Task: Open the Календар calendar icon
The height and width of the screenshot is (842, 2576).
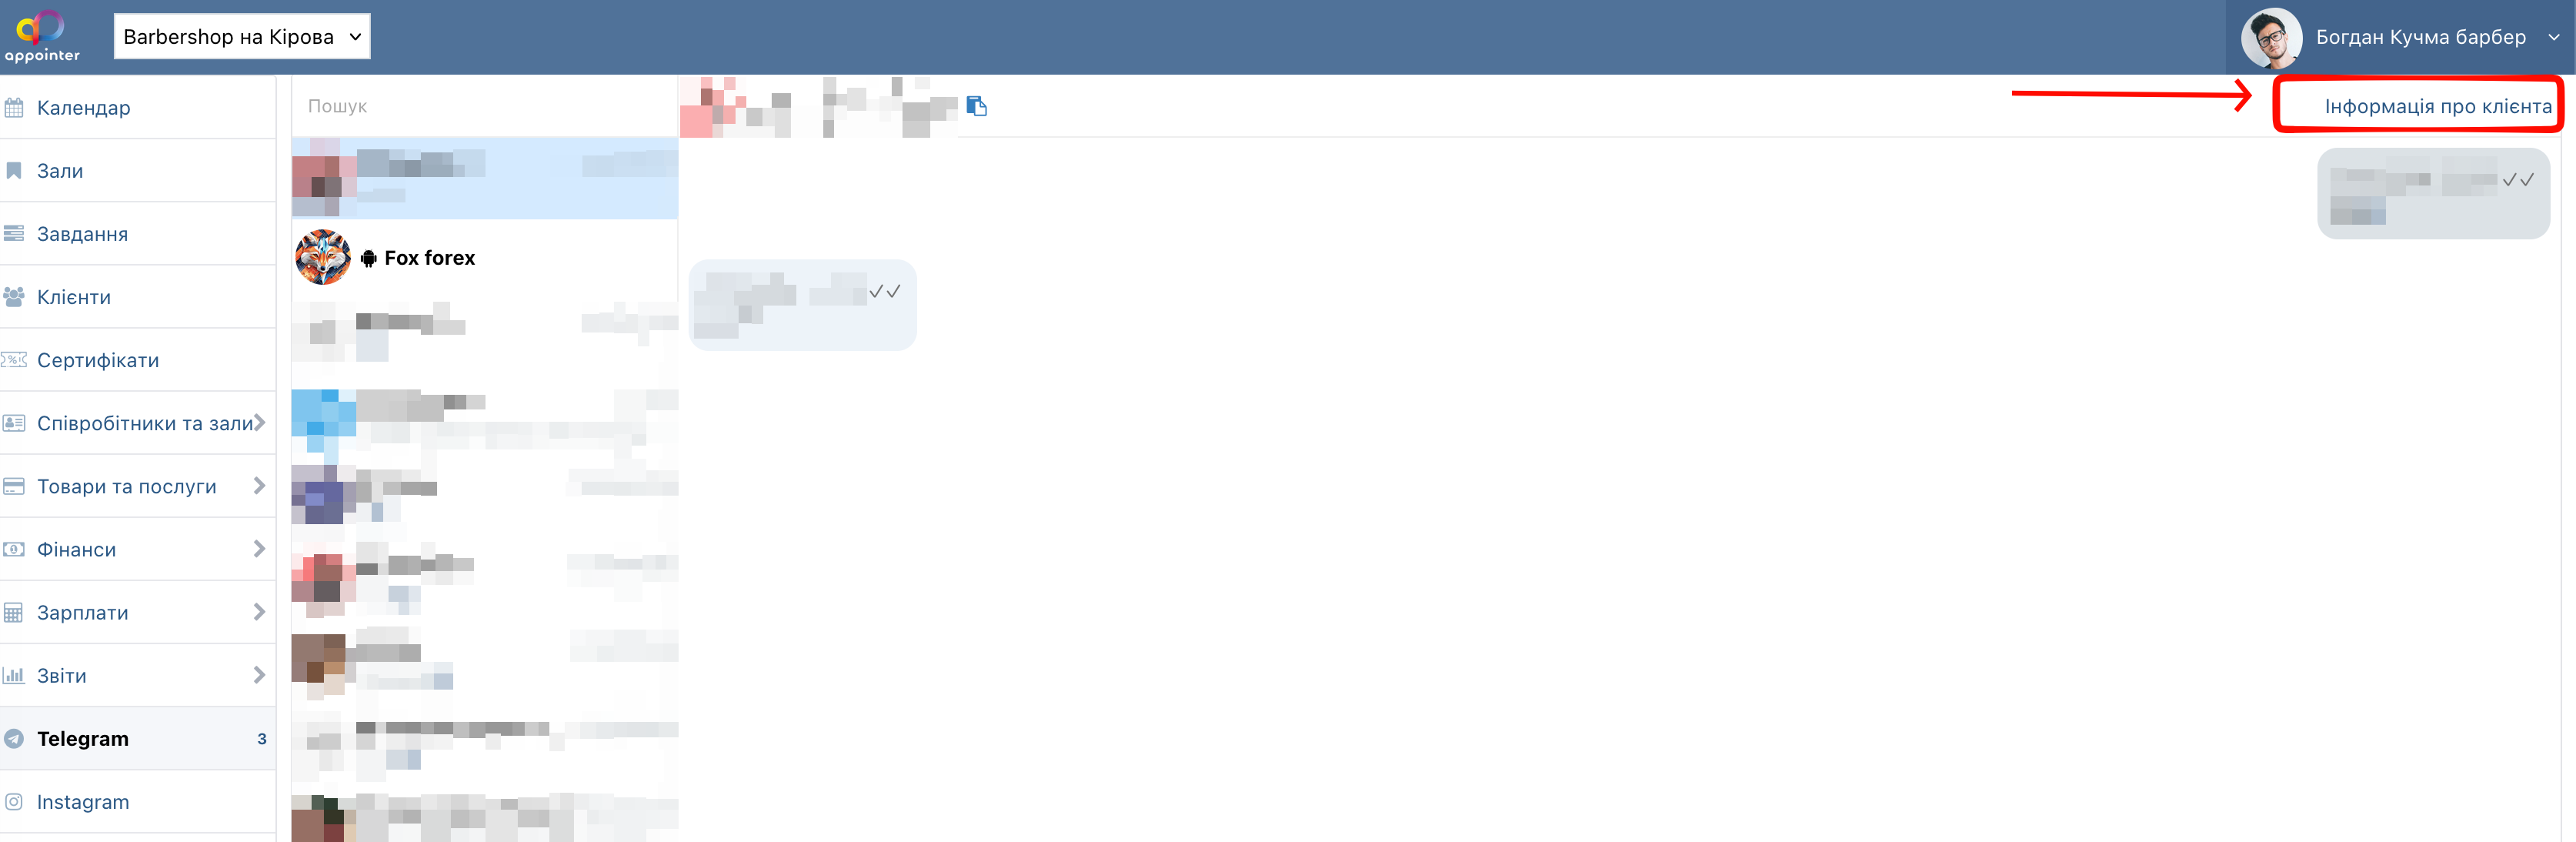Action: (x=14, y=108)
